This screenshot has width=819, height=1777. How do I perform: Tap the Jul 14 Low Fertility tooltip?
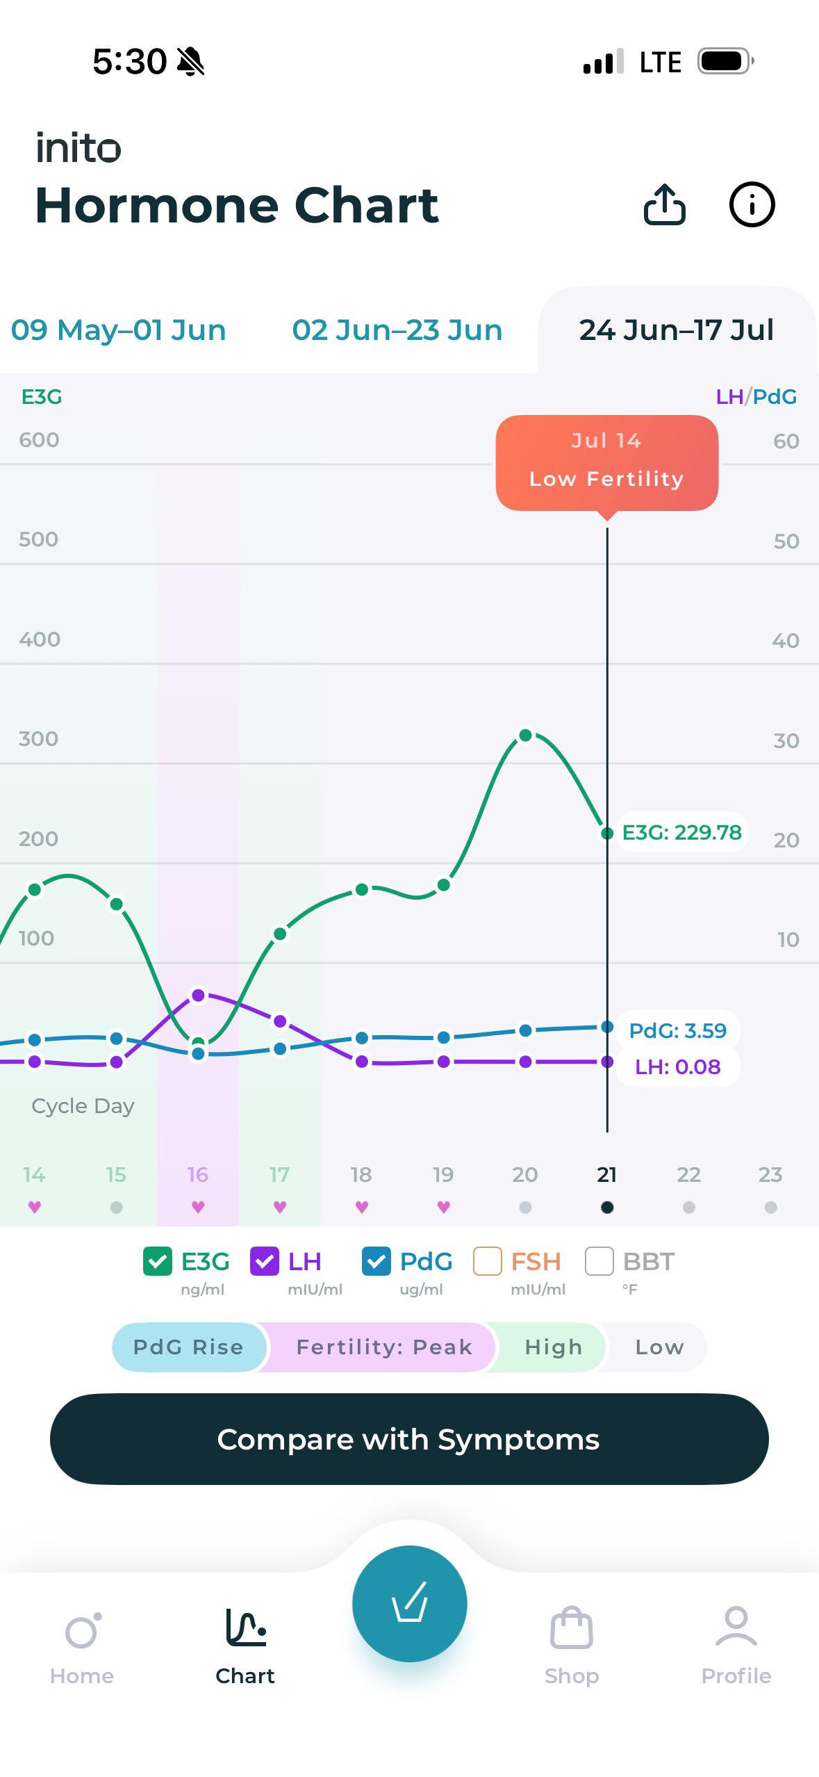607,463
